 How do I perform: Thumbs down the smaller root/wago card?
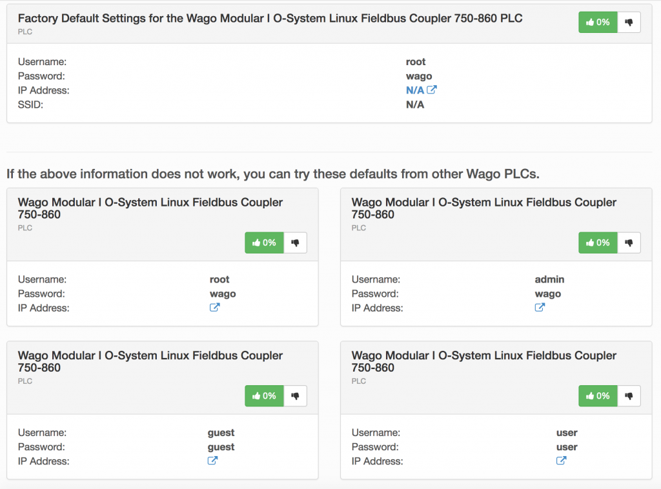296,243
